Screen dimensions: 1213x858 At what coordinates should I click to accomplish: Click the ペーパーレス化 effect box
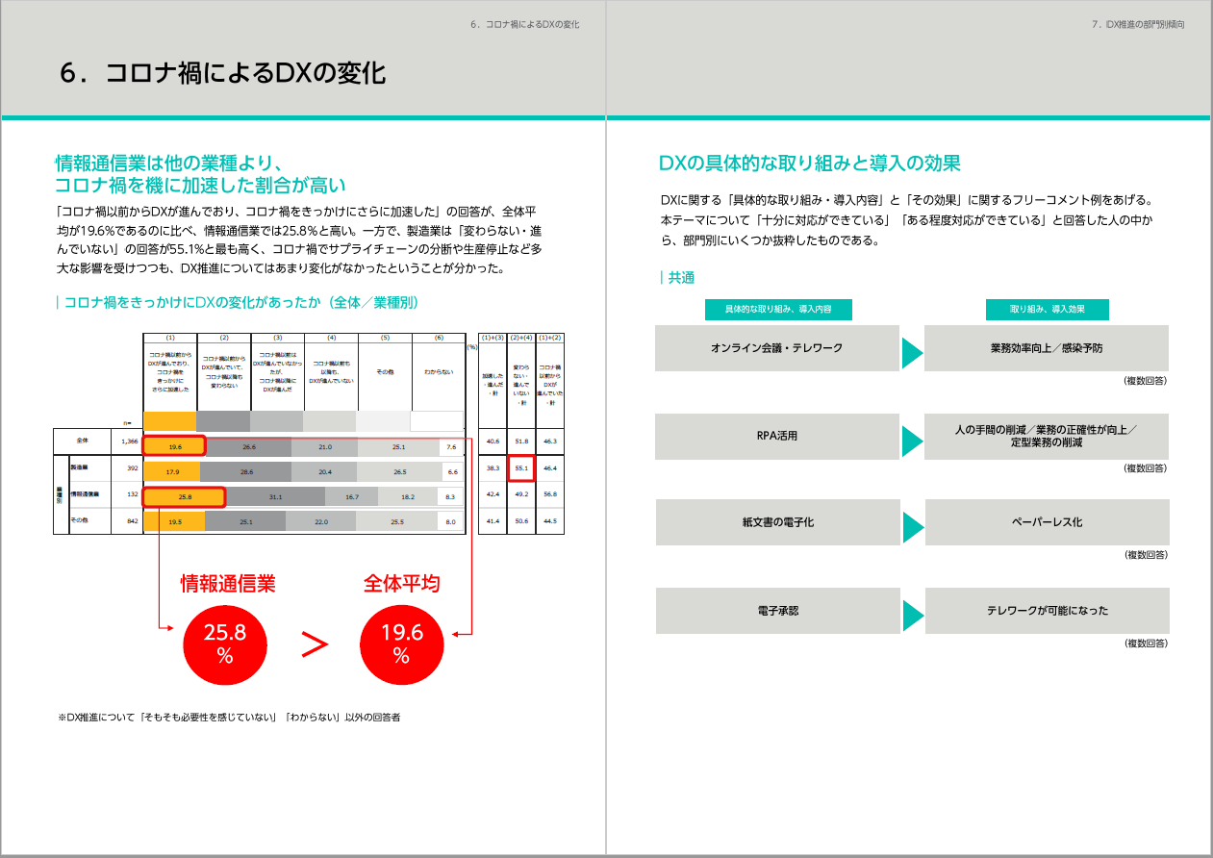1047,522
